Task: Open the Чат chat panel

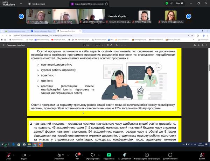Action: (x=77, y=155)
